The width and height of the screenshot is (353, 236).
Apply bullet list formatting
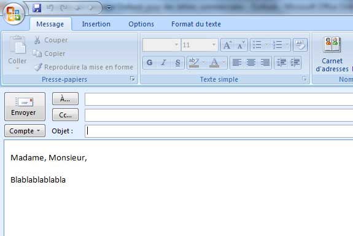(x=257, y=45)
